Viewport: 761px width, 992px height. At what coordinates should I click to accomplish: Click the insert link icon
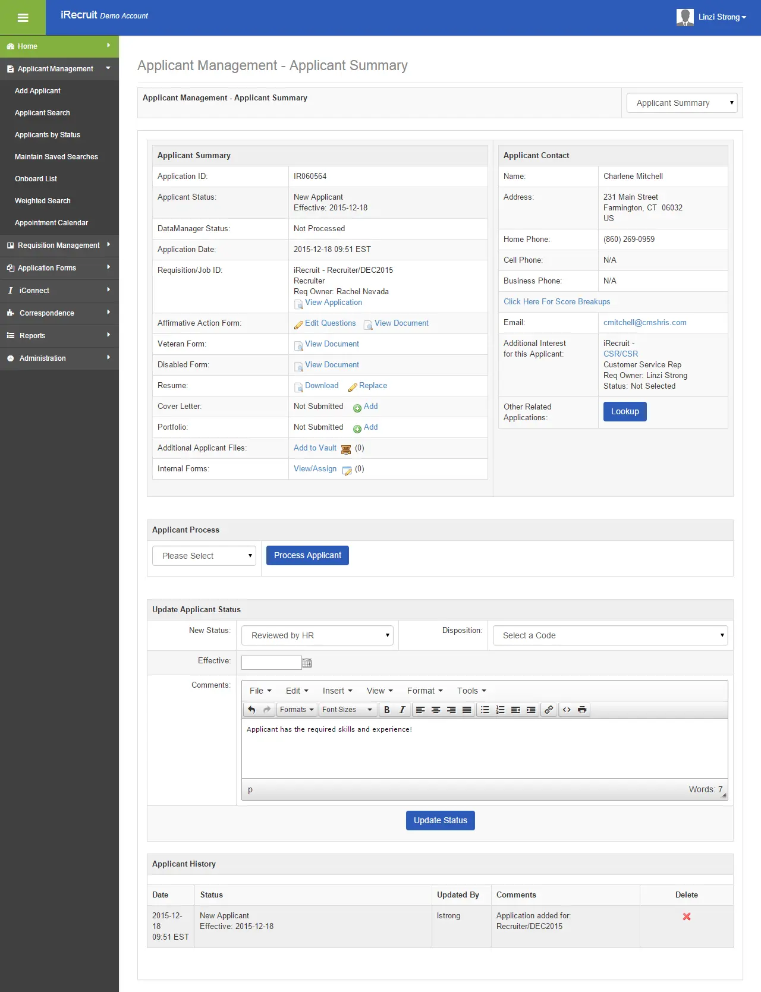pyautogui.click(x=549, y=710)
